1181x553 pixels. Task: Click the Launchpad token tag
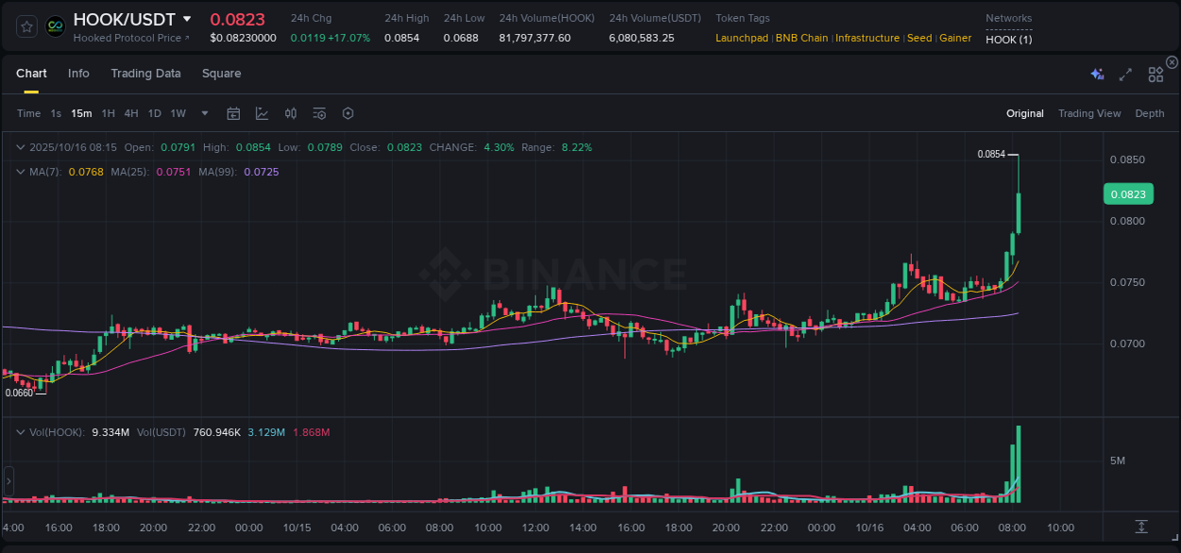[x=742, y=38]
